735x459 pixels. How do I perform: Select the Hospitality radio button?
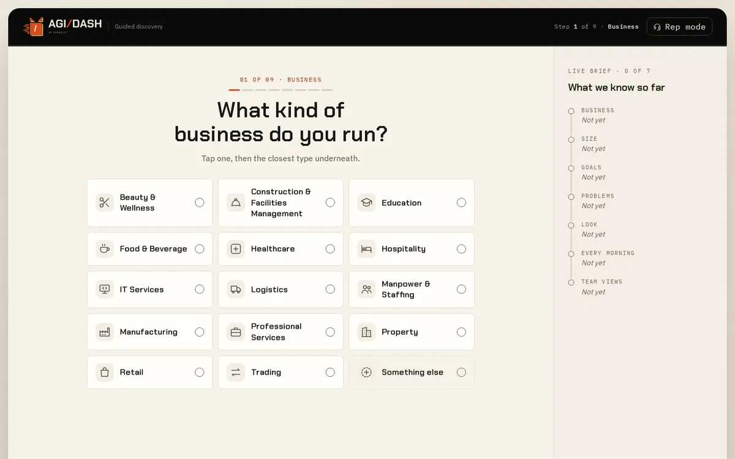pos(461,249)
